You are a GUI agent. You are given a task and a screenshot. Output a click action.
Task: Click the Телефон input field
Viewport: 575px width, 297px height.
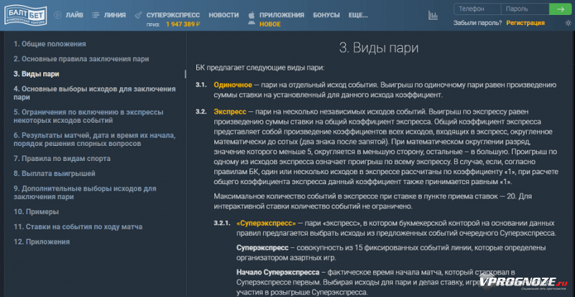477,9
